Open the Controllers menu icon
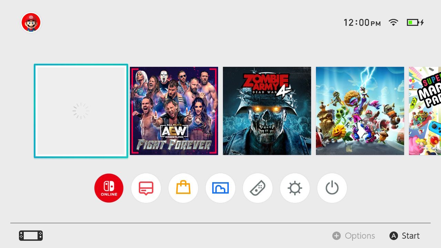Viewport: 441px width, 248px height. click(x=258, y=188)
